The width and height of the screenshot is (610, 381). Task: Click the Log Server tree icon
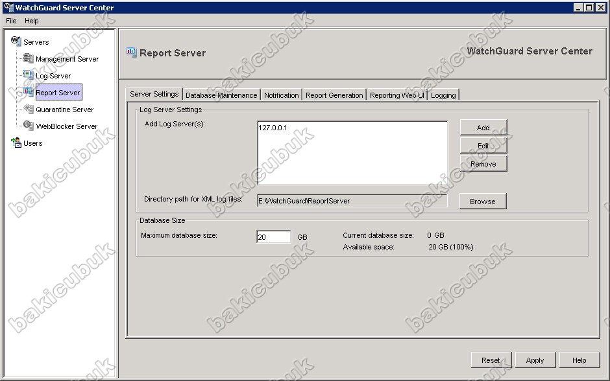(29, 75)
